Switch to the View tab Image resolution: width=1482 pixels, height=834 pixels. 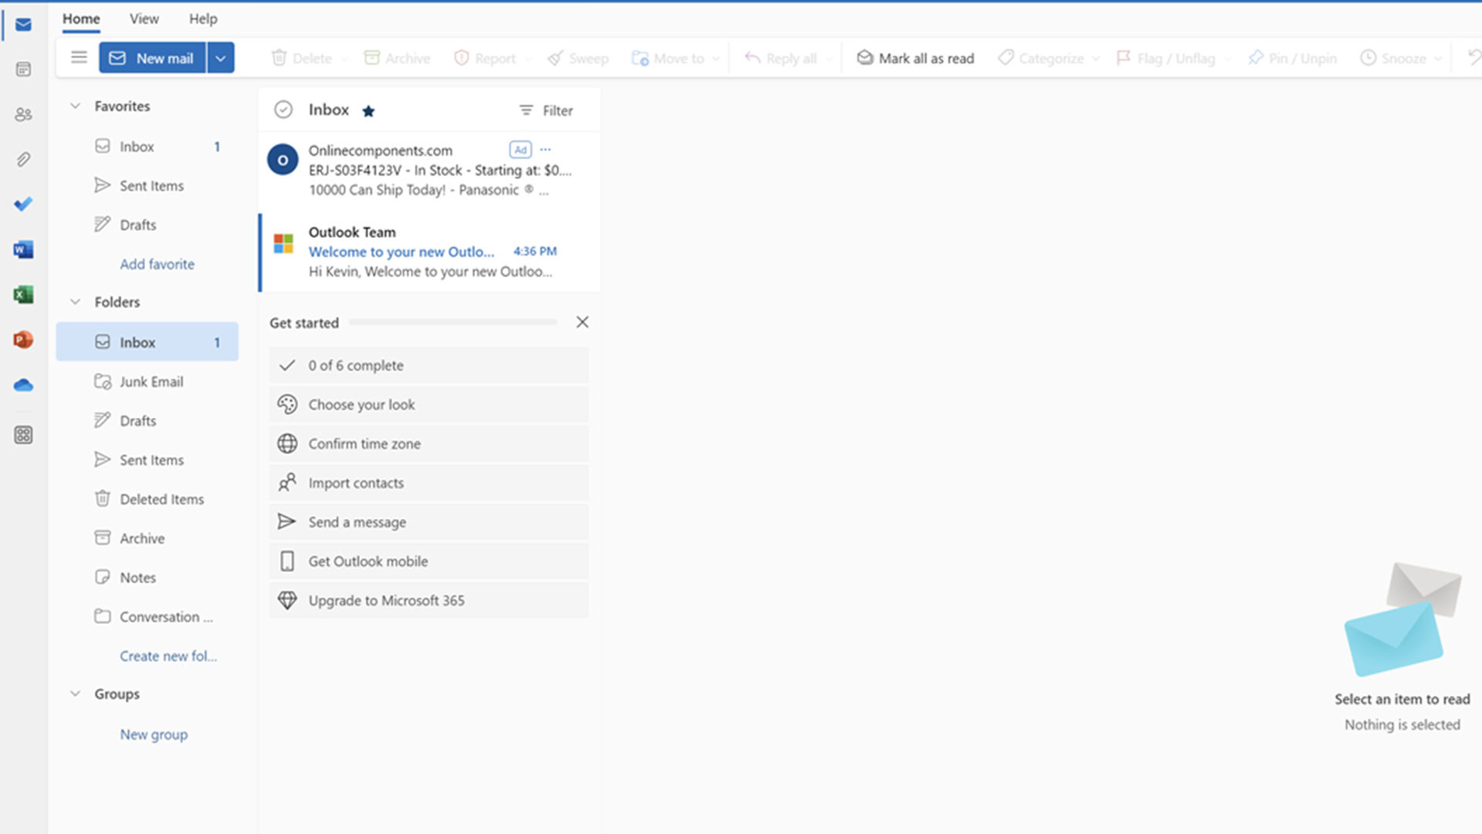click(x=144, y=19)
